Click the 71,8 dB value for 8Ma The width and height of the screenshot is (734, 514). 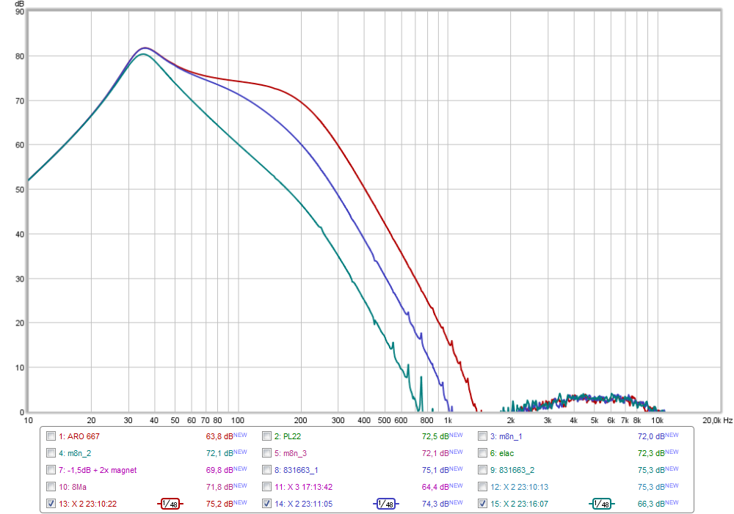(219, 487)
